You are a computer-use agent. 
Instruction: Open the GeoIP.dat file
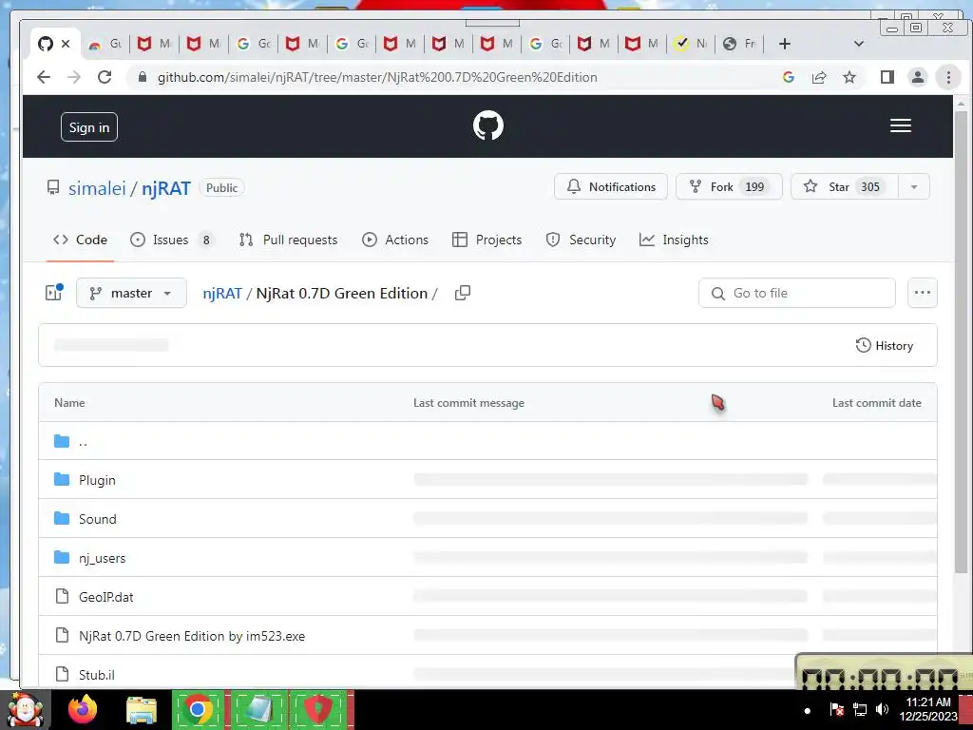(x=106, y=597)
